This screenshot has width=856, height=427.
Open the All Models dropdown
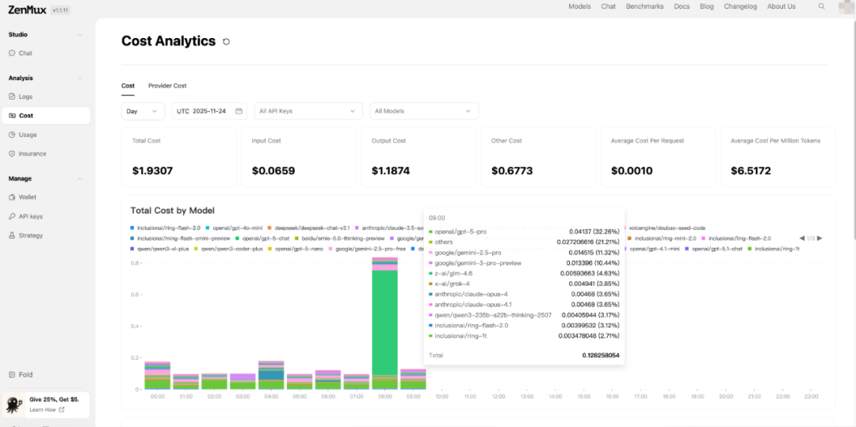424,111
